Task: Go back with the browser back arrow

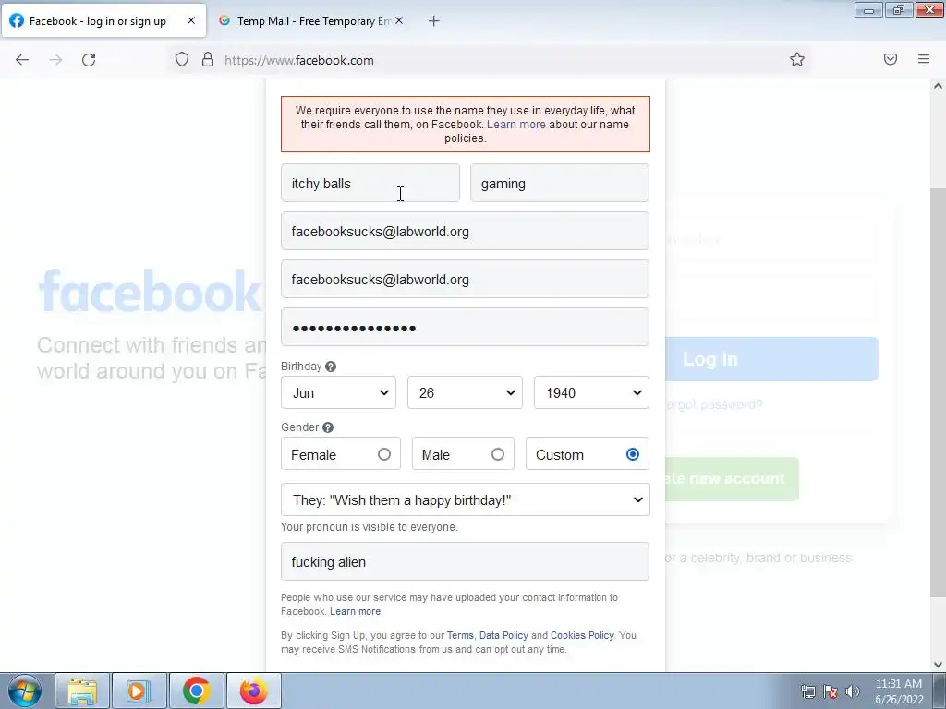Action: pyautogui.click(x=22, y=60)
